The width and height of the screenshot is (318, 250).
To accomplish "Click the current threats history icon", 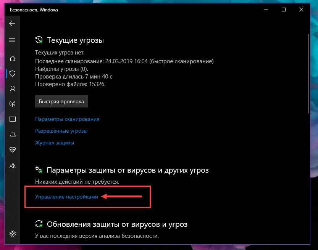I will (39, 40).
